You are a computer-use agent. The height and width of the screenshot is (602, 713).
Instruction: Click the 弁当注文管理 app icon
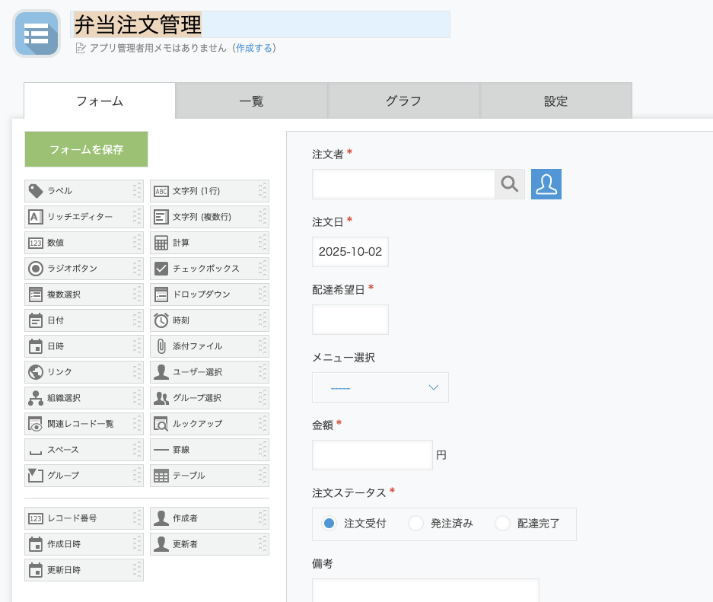[x=36, y=33]
